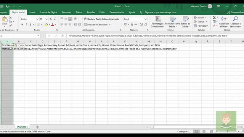Click the decrease indent icon
The width and height of the screenshot is (244, 137).
(x=75, y=24)
